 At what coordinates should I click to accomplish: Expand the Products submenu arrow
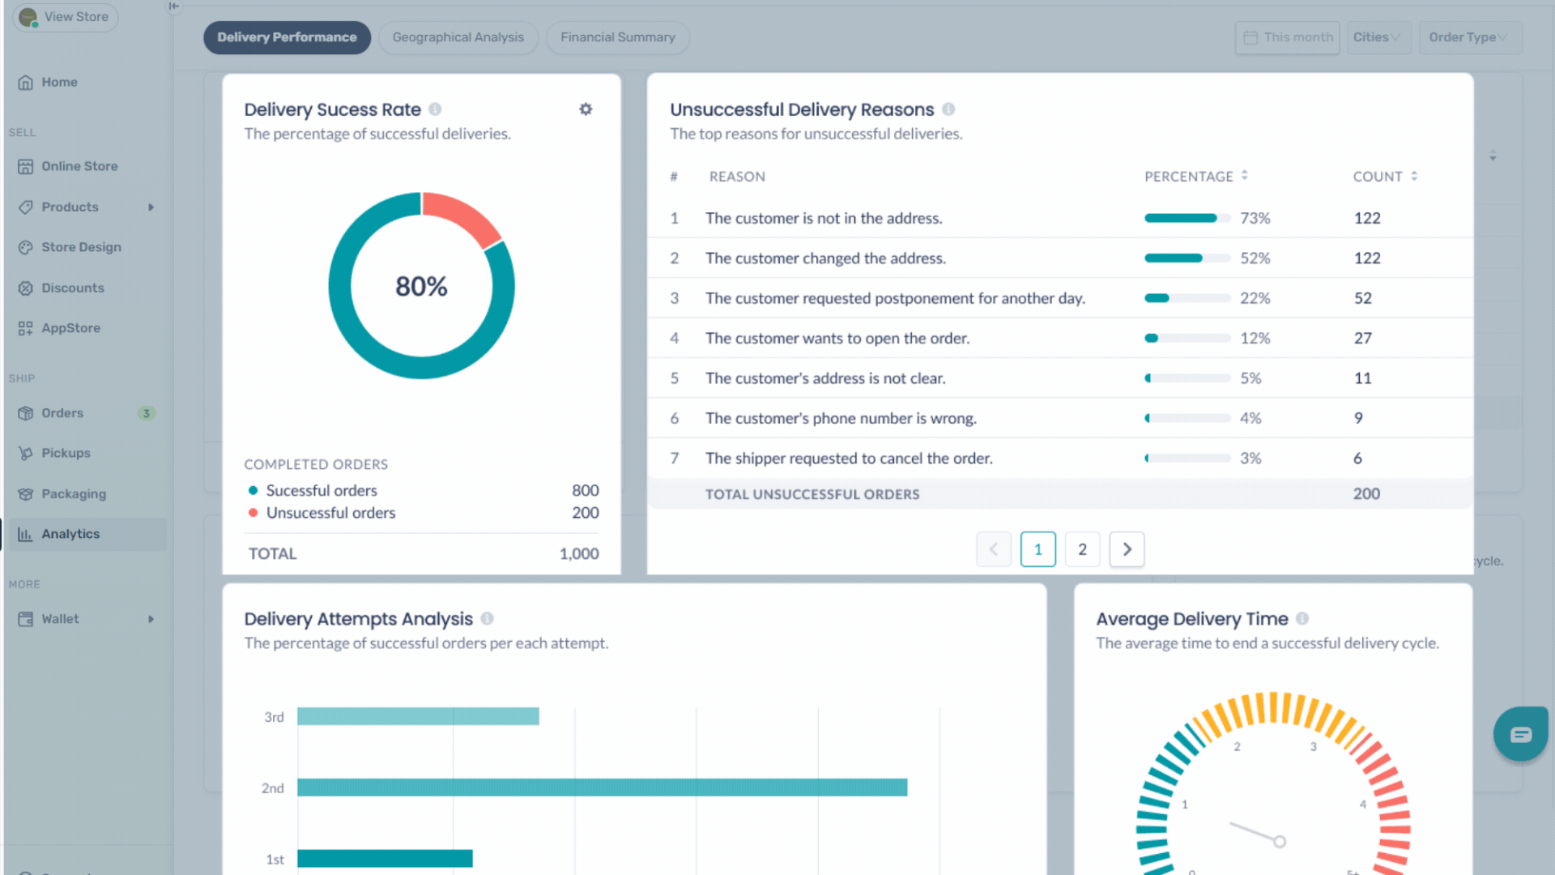[x=151, y=207]
